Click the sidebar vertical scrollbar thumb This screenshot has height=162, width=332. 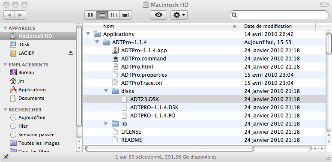point(79,76)
